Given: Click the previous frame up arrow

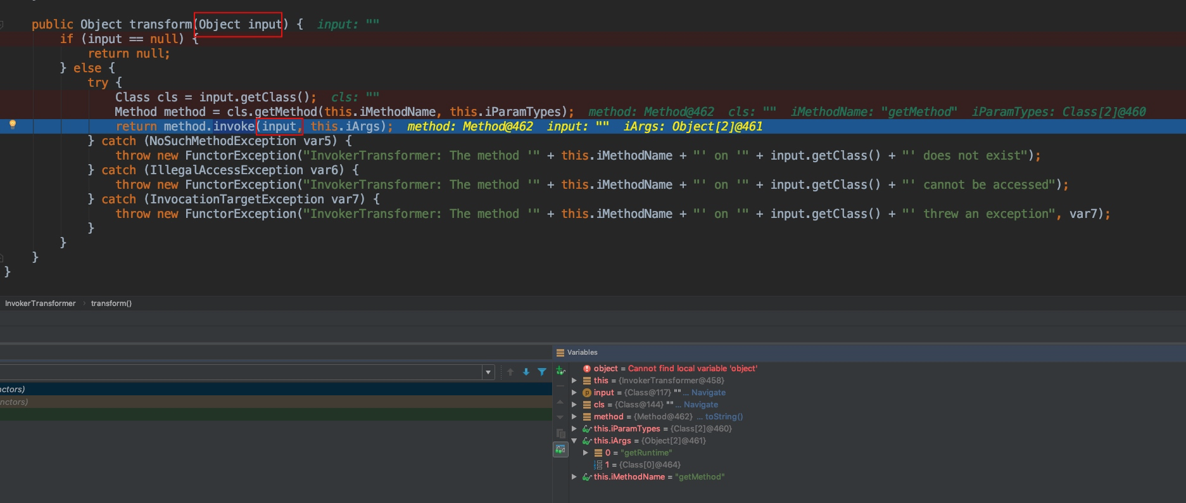Looking at the screenshot, I should tap(510, 372).
